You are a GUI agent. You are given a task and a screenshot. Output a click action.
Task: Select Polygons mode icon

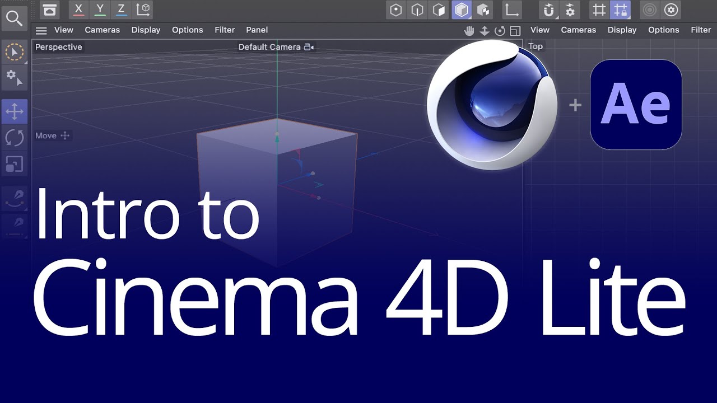pyautogui.click(x=439, y=10)
